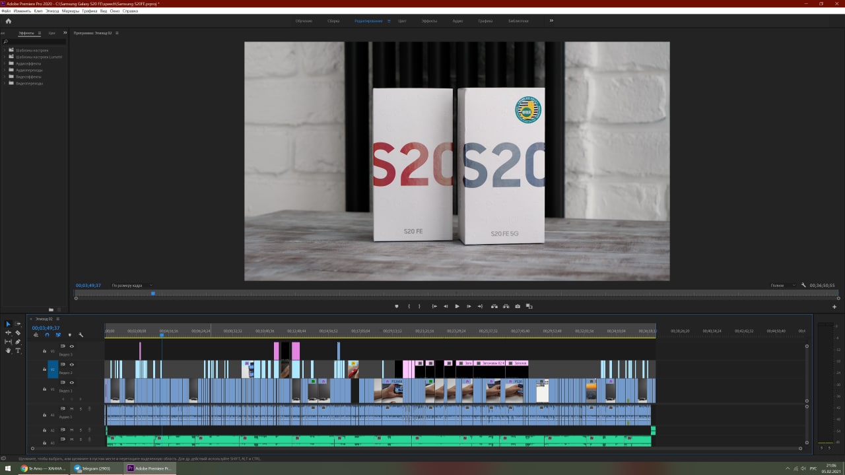Select the Track Select Forward tool

[x=18, y=324]
